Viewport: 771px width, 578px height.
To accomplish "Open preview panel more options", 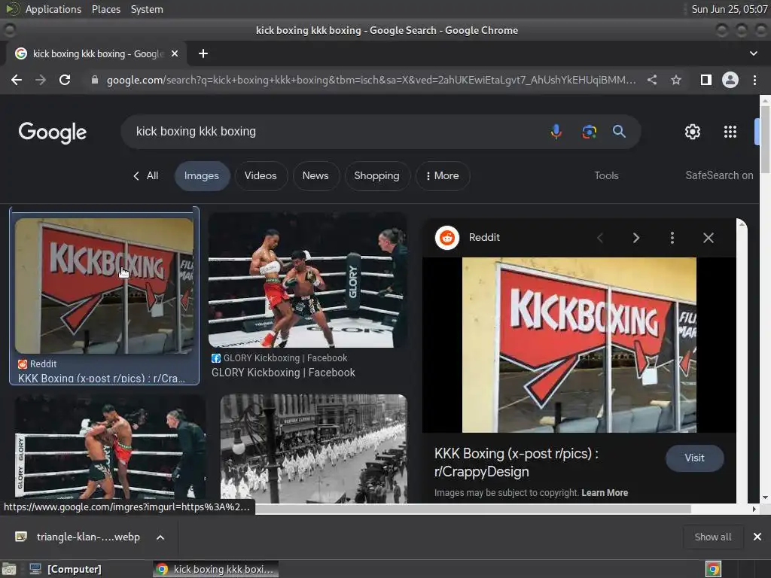I will click(x=672, y=238).
